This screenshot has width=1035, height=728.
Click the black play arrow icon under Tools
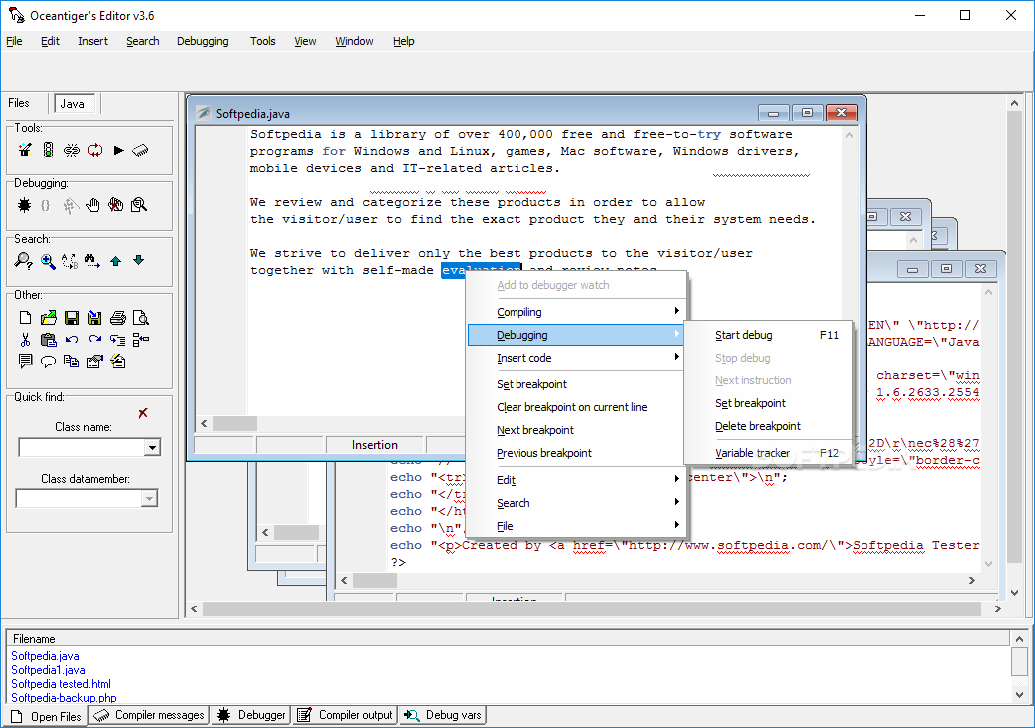(118, 150)
